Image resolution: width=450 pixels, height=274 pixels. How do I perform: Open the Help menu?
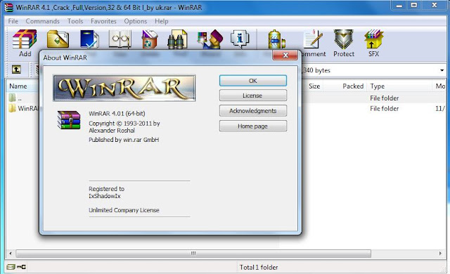(161, 21)
